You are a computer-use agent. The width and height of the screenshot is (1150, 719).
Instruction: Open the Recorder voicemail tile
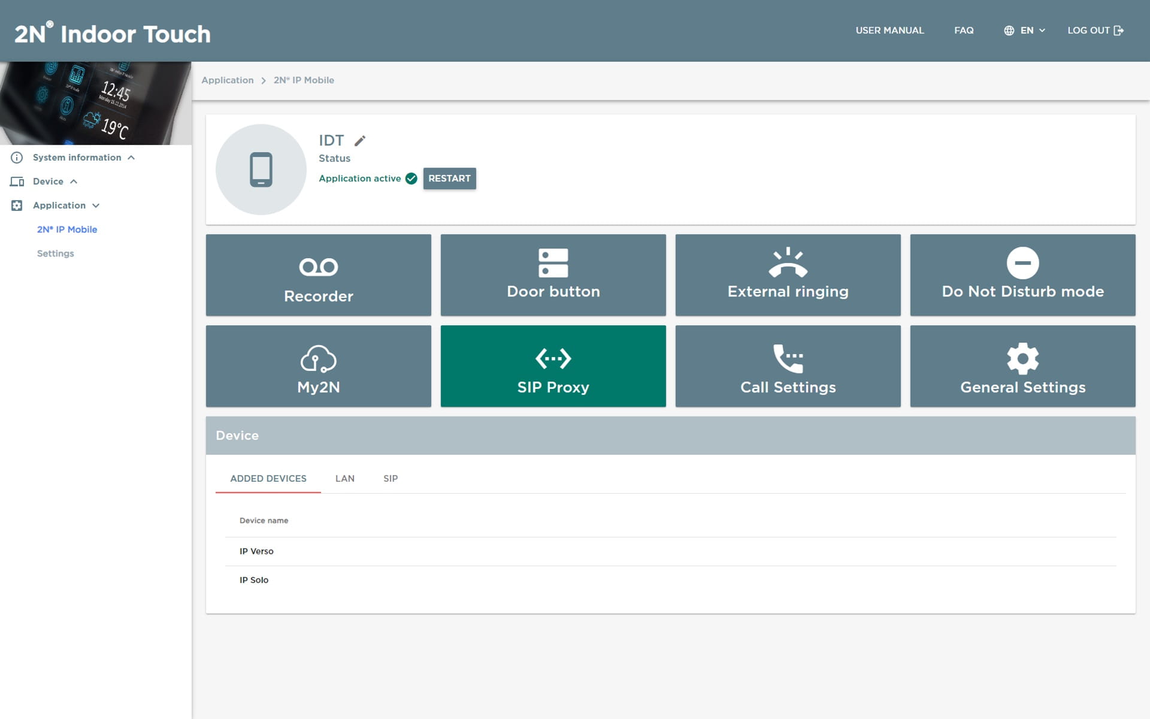click(319, 275)
